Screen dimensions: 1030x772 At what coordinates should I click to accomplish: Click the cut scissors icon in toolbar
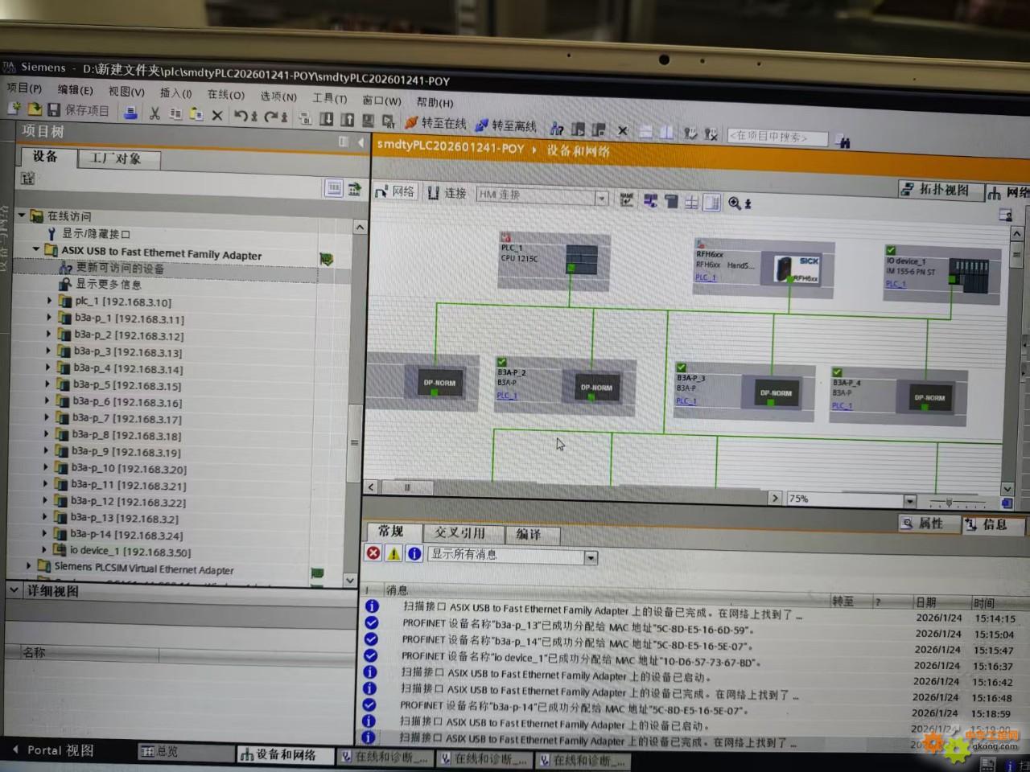154,113
